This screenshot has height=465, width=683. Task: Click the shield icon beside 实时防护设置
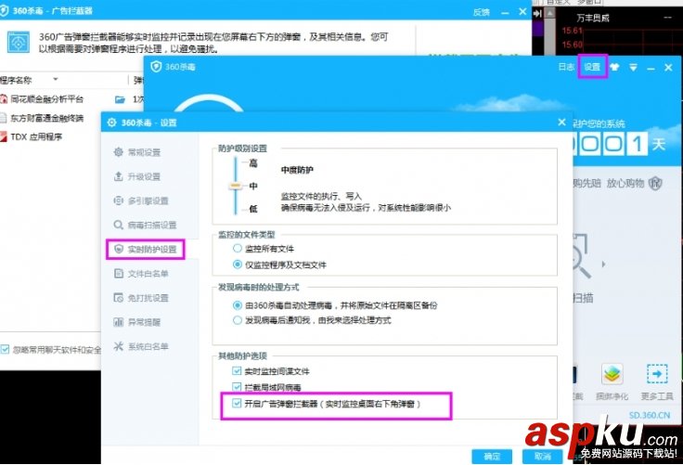(x=118, y=250)
